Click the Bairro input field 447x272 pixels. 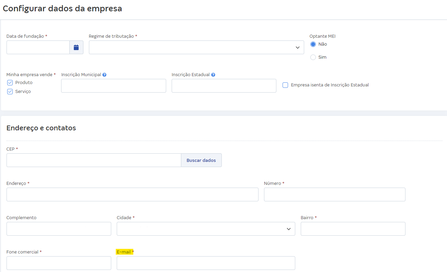[353, 228]
